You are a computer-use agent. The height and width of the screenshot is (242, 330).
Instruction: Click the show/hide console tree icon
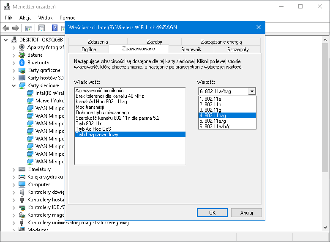[29, 28]
